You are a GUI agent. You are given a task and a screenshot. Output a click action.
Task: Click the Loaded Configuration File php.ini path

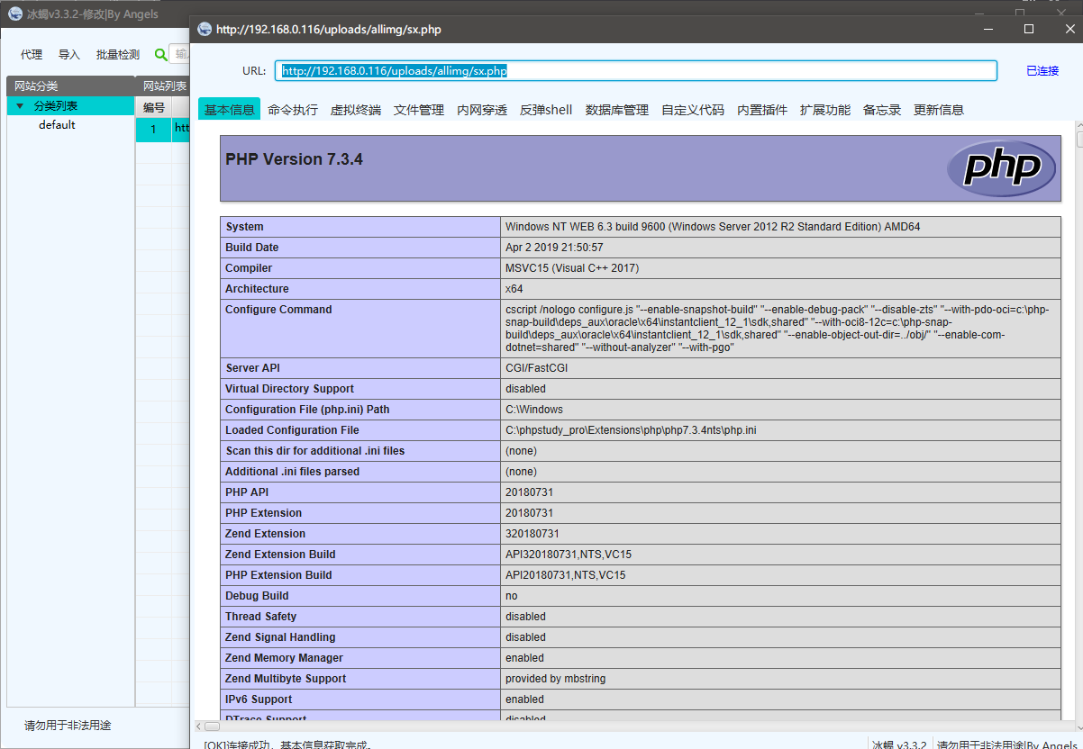631,430
